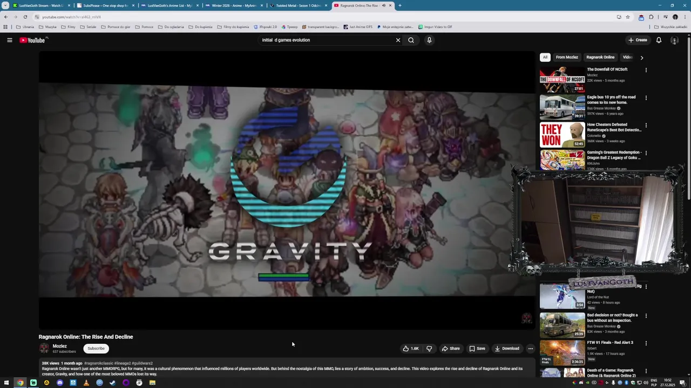Like the video (1.6K thumbs up)
The image size is (691, 388).
[411, 349]
